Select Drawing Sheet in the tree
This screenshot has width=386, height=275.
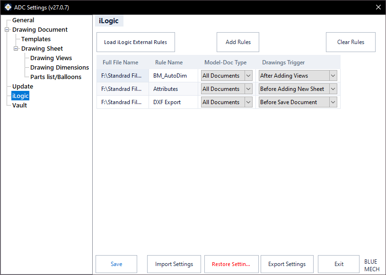(42, 49)
